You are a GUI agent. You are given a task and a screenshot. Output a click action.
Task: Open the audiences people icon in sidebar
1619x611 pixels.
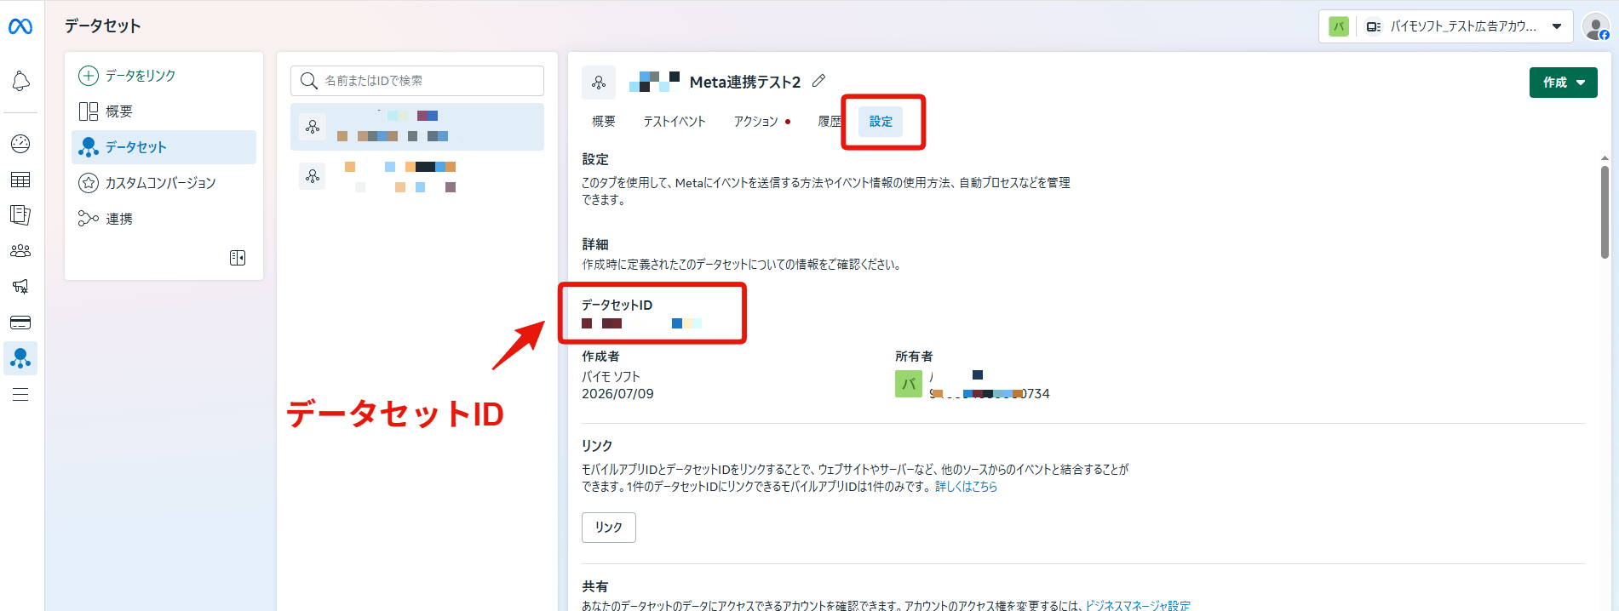pos(20,251)
